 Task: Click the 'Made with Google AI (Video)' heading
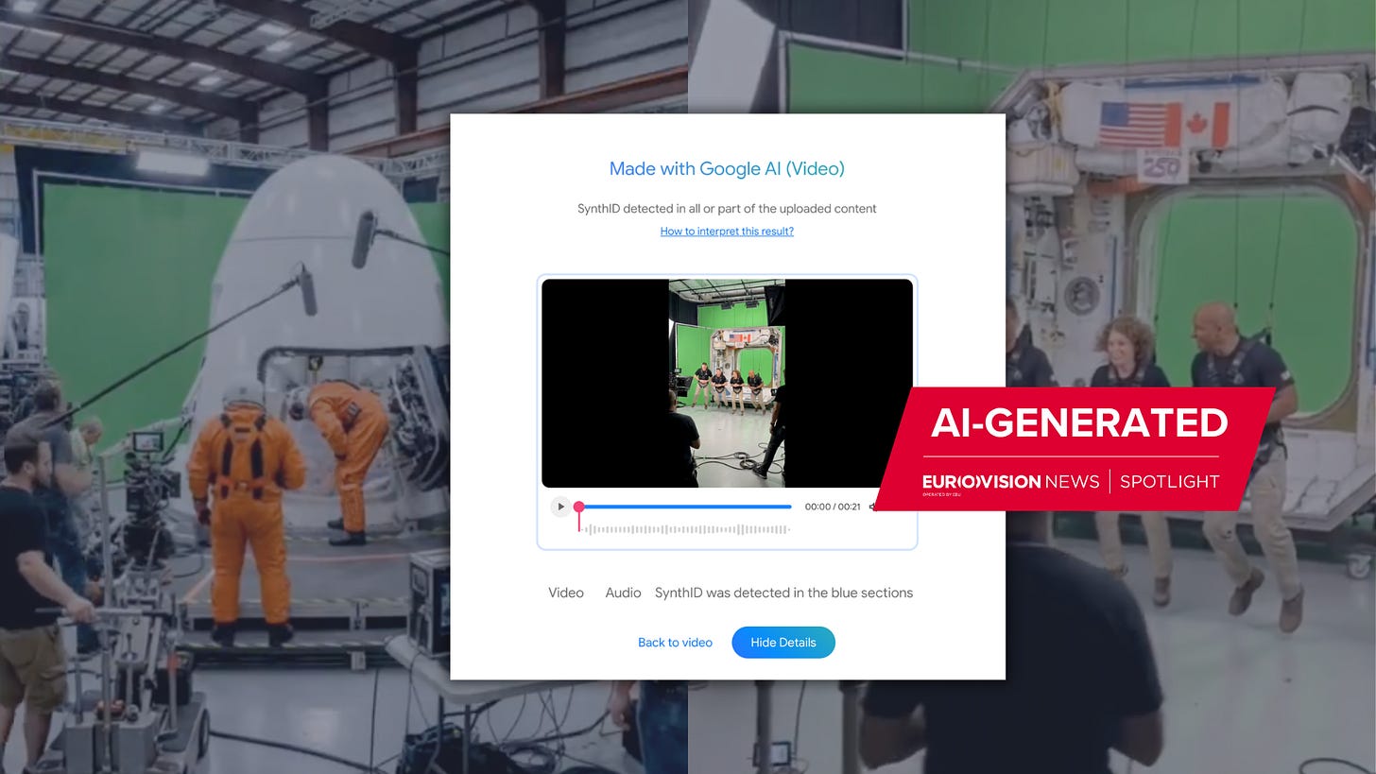tap(727, 169)
